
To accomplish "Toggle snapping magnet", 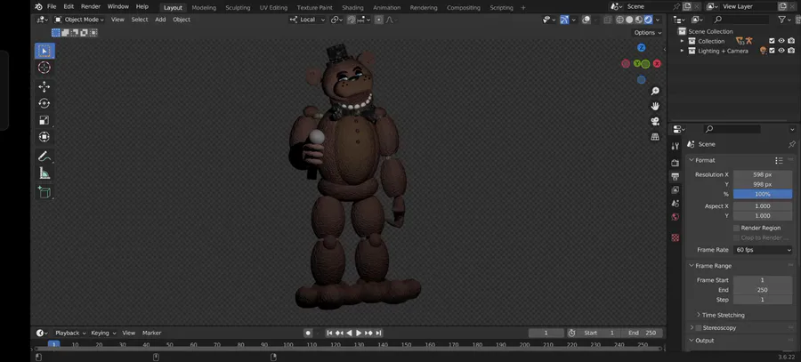I will coord(352,20).
